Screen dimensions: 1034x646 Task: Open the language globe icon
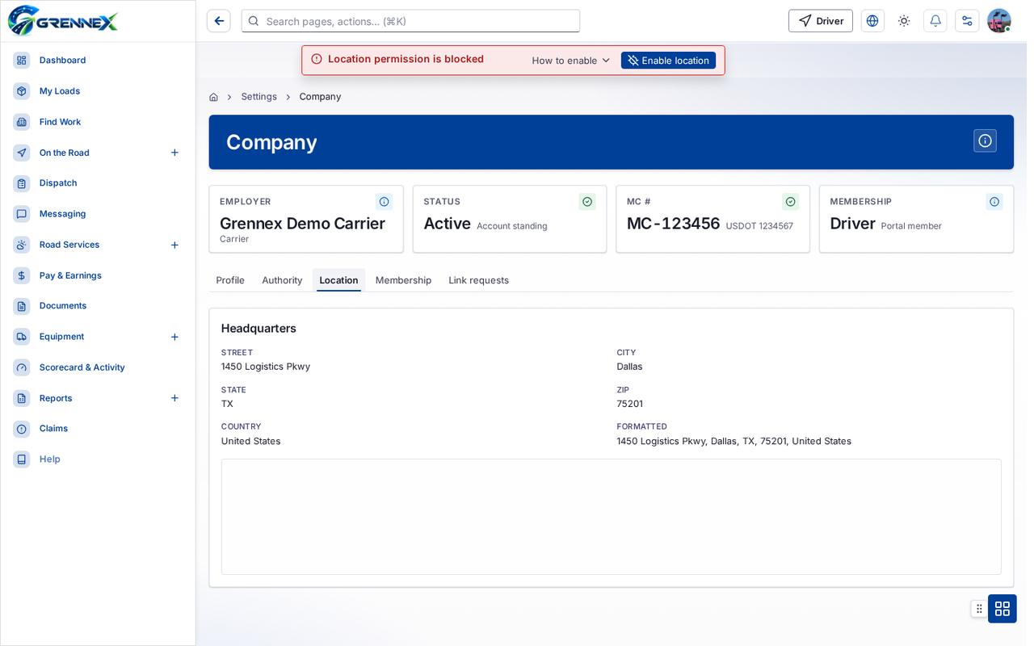(872, 21)
